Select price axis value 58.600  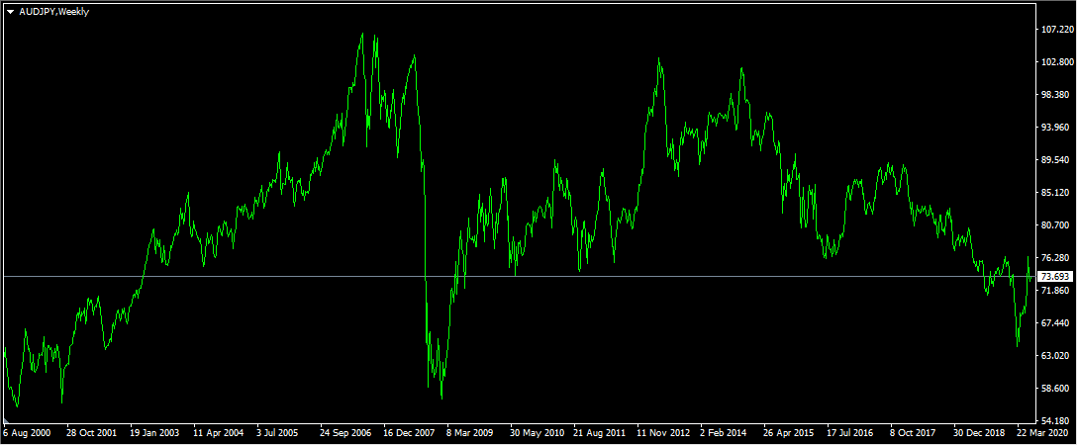click(1057, 388)
